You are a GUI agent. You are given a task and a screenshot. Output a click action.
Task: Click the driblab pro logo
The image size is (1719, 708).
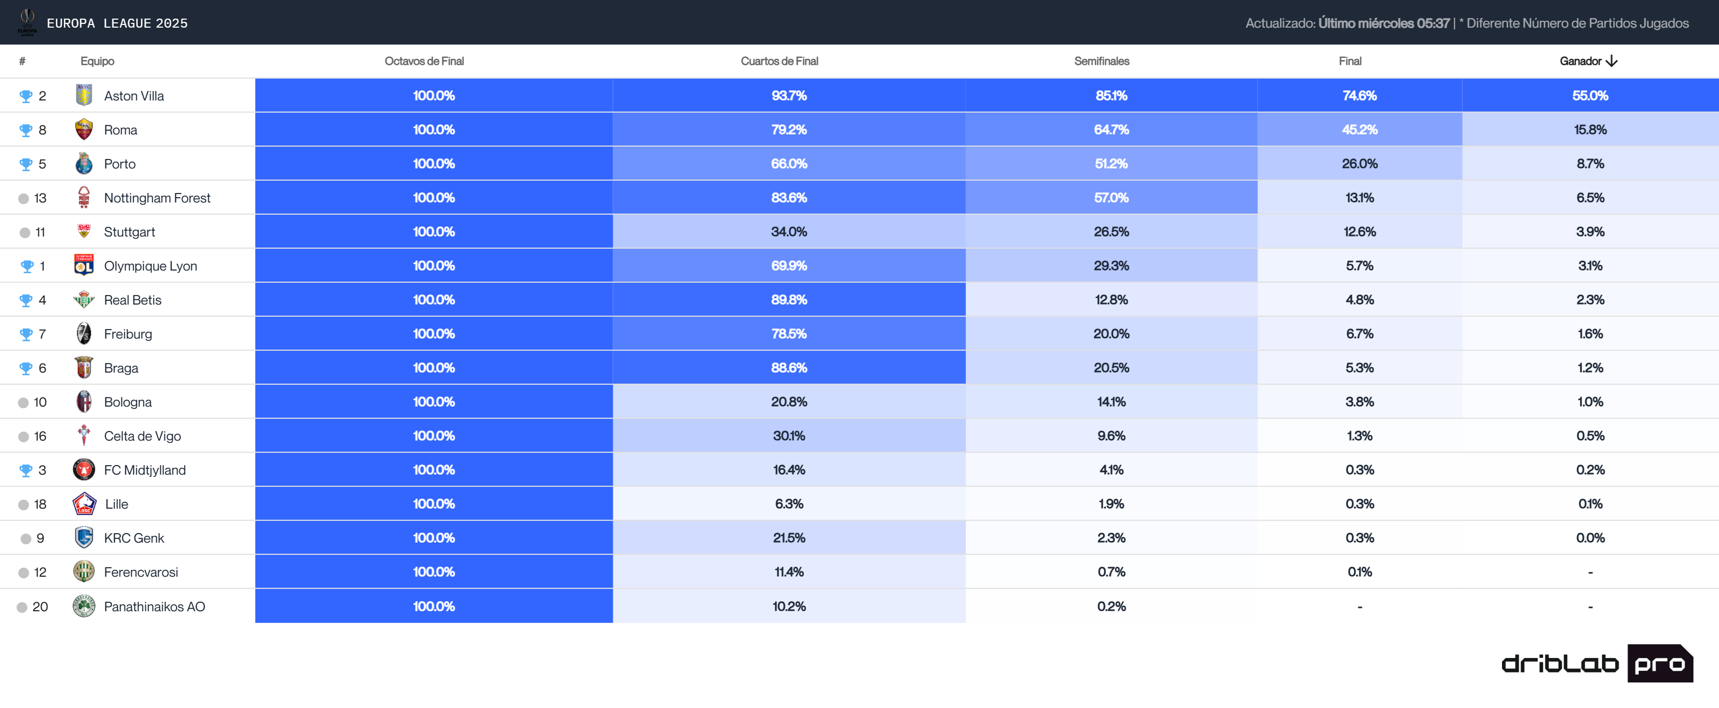tap(1596, 663)
